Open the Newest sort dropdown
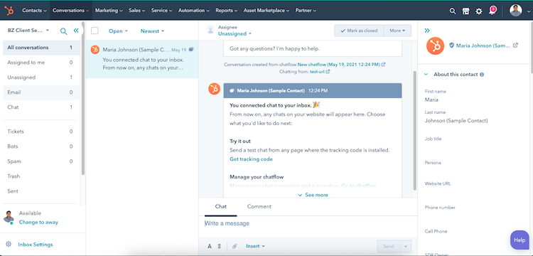This screenshot has height=256, width=533. [x=152, y=31]
